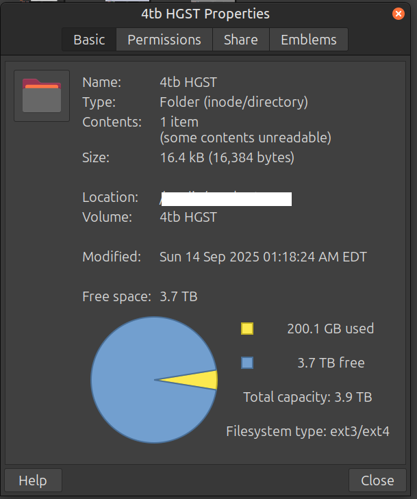The width and height of the screenshot is (417, 499).
Task: Click the folder icon button to change icon
Action: click(x=42, y=96)
